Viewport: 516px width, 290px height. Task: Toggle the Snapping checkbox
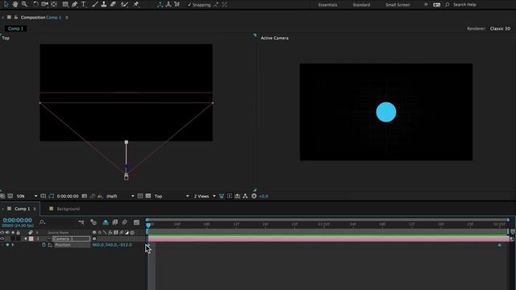[189, 5]
